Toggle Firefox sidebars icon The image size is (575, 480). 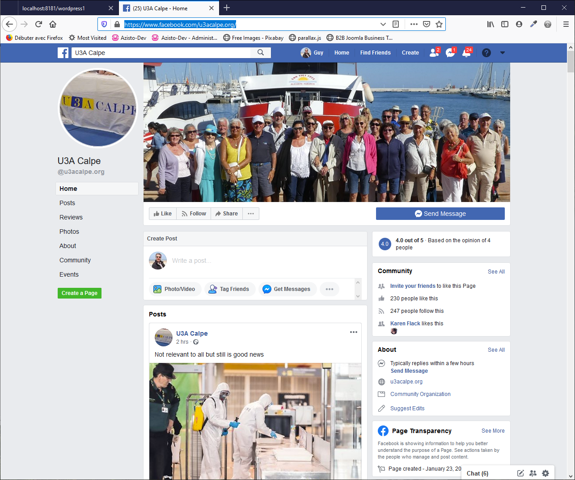coord(505,24)
